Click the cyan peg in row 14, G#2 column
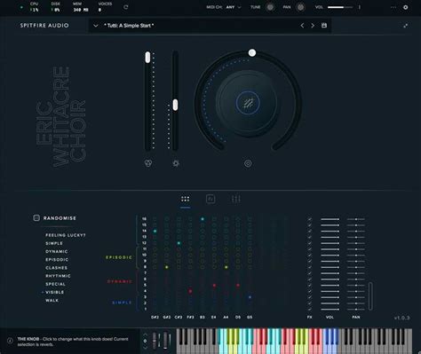The image size is (421, 354). [x=155, y=231]
